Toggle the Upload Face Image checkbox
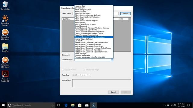Screen dimensions: 193x108 pyautogui.click(x=84, y=70)
